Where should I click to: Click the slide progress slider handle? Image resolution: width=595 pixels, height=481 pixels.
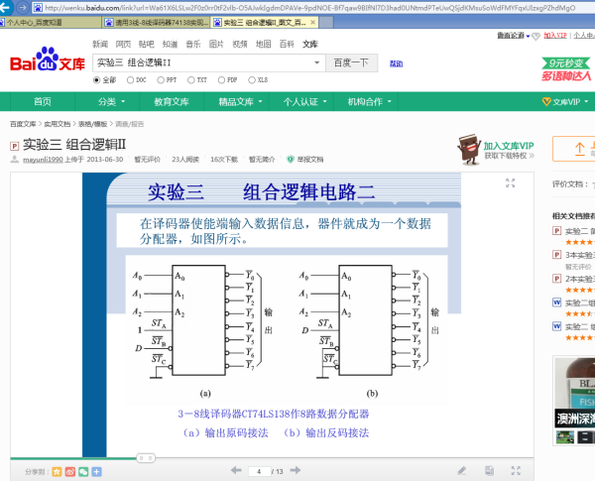pyautogui.click(x=146, y=458)
